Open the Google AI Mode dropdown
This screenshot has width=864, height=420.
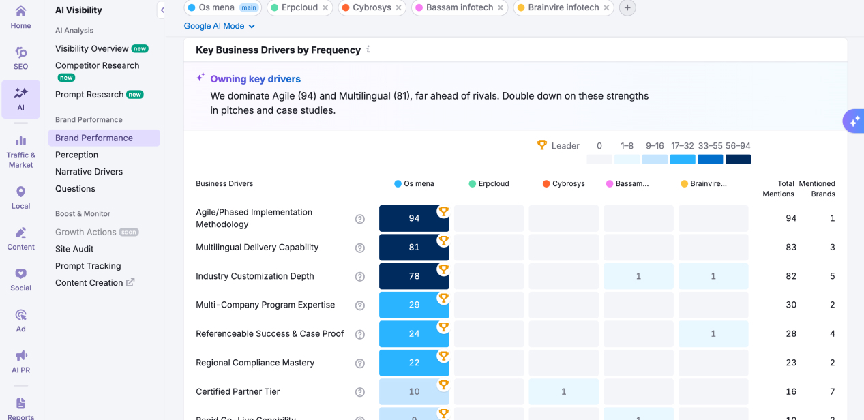click(219, 26)
